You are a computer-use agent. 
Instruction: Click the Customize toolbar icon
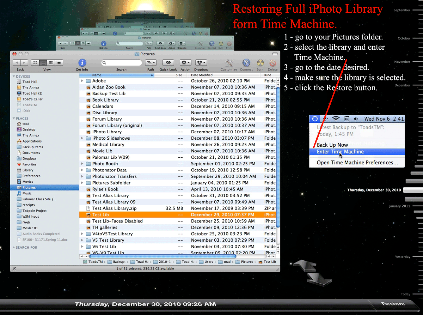229,63
